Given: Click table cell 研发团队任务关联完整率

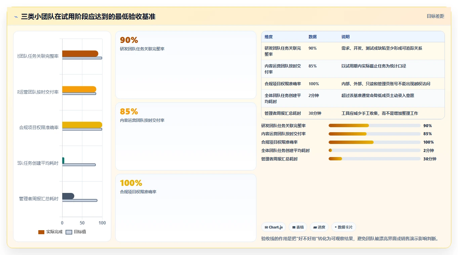Looking at the screenshot, I should pos(283,51).
